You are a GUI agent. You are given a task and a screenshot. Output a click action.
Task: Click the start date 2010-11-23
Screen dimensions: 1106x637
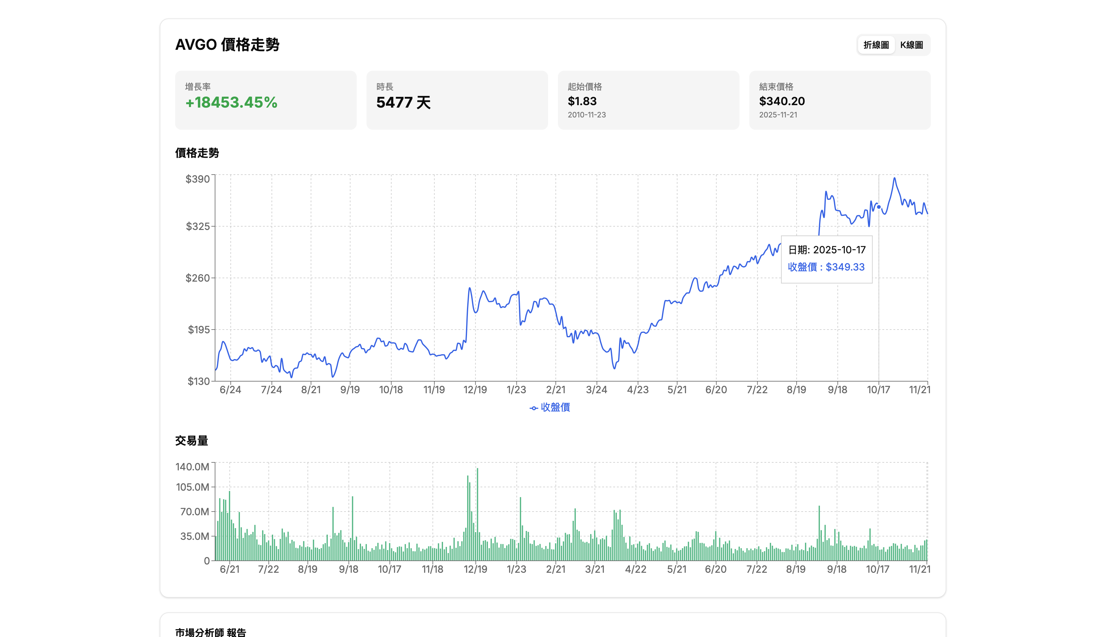[x=587, y=115]
